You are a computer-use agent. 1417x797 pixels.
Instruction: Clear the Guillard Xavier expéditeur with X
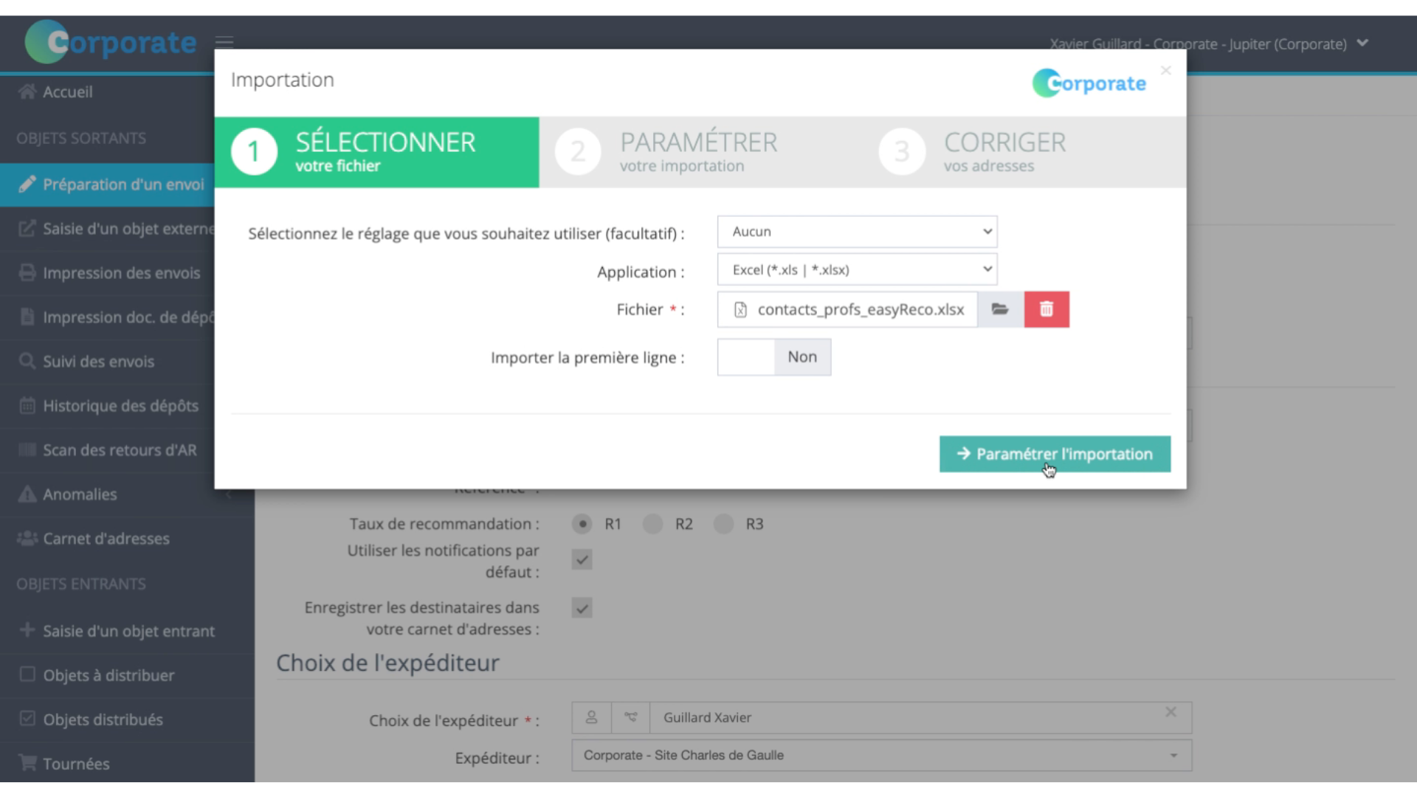(x=1171, y=712)
